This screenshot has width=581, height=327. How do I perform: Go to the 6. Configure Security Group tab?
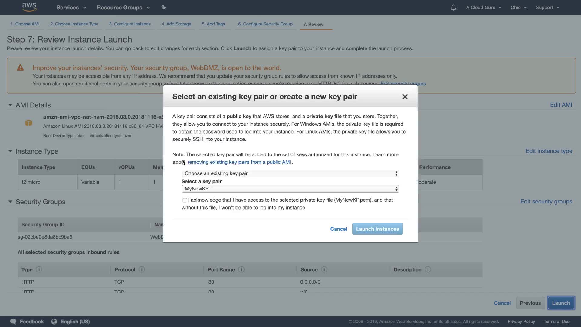click(x=265, y=24)
